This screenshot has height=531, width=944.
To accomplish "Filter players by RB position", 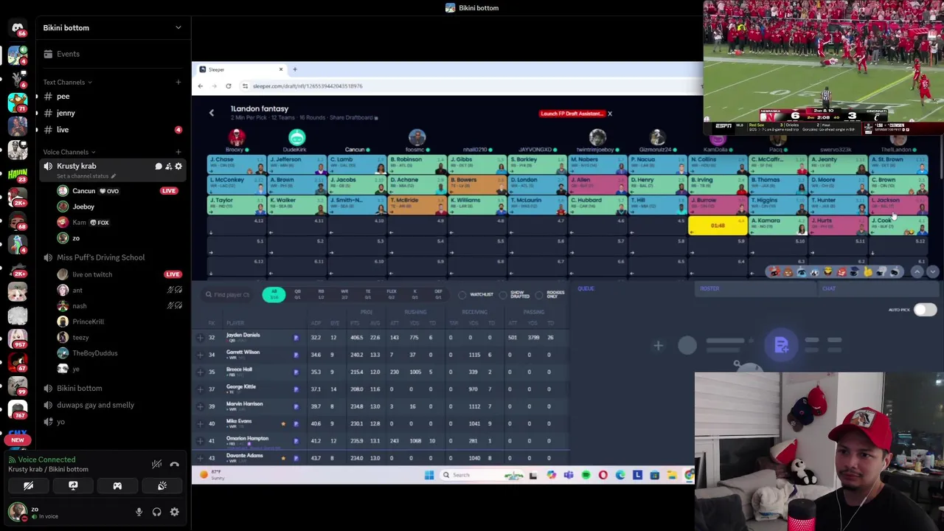I will 321,294.
